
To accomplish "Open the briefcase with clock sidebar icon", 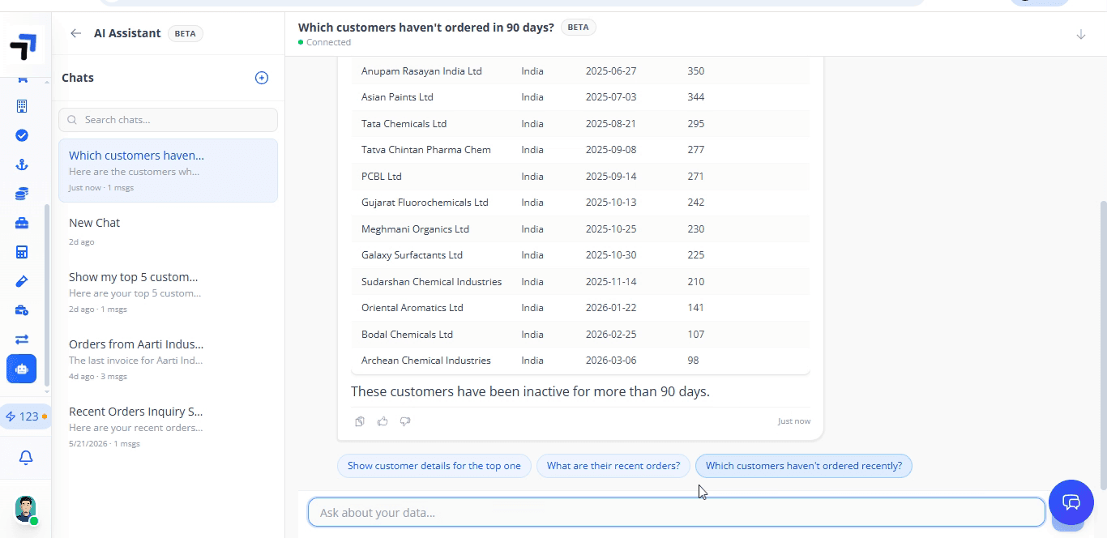I will (x=22, y=310).
